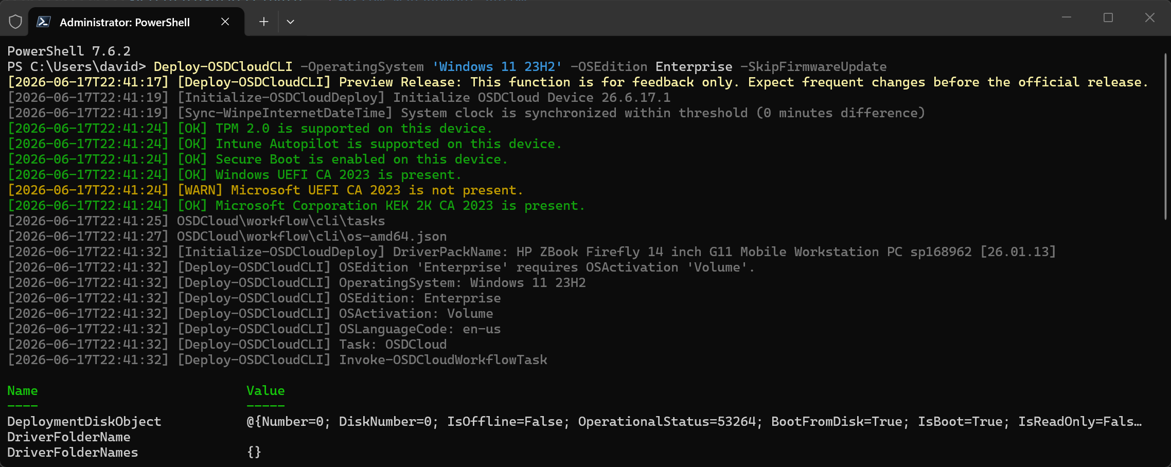Expand the new tab profile dropdown chevron
Screen dimensions: 1171x467
click(290, 22)
